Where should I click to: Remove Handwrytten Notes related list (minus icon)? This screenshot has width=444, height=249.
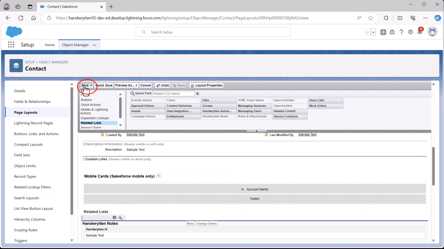pyautogui.click(x=114, y=218)
